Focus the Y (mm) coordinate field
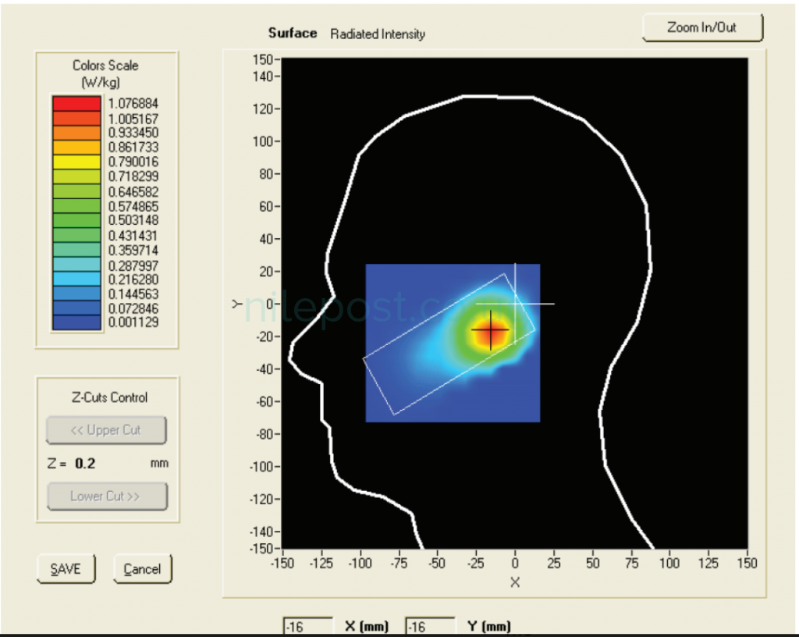The height and width of the screenshot is (637, 799). coord(429,627)
